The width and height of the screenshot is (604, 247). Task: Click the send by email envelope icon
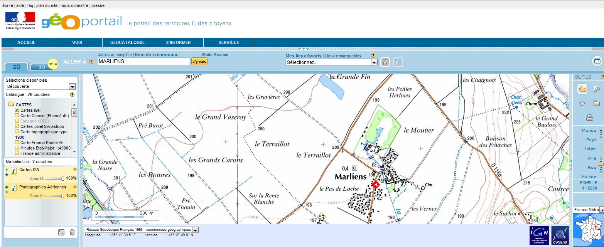click(x=597, y=103)
